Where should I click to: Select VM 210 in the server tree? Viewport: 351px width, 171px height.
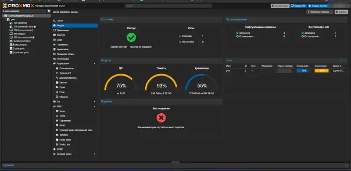[x=17, y=34]
